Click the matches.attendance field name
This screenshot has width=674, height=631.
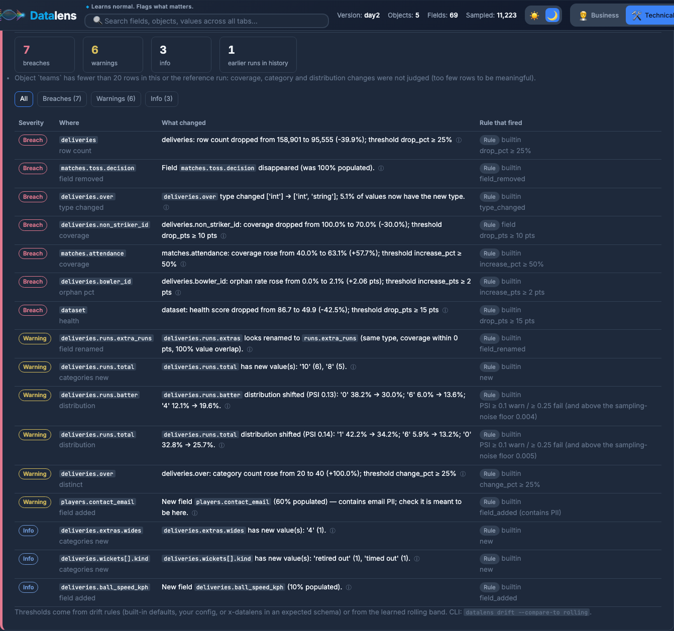pyautogui.click(x=92, y=254)
